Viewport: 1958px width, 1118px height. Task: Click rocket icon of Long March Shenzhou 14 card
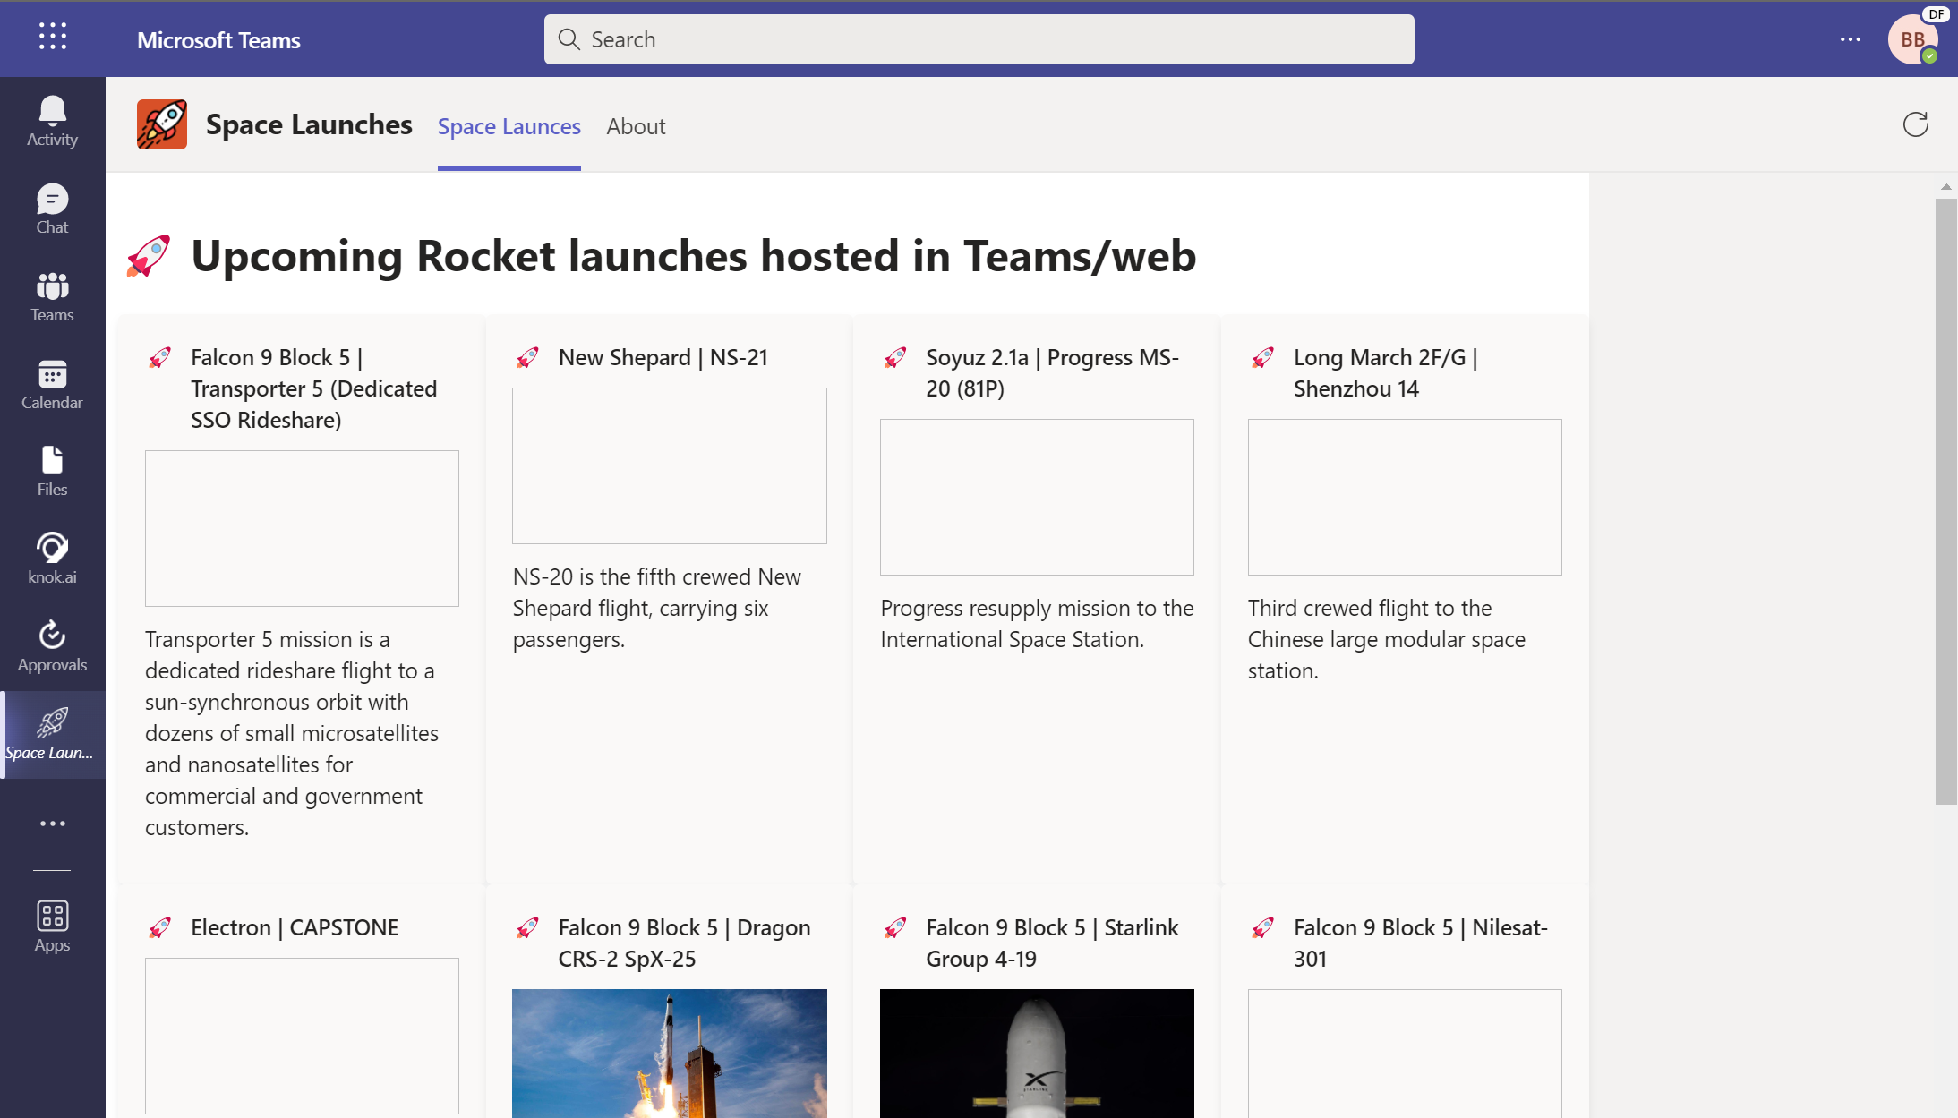tap(1262, 358)
